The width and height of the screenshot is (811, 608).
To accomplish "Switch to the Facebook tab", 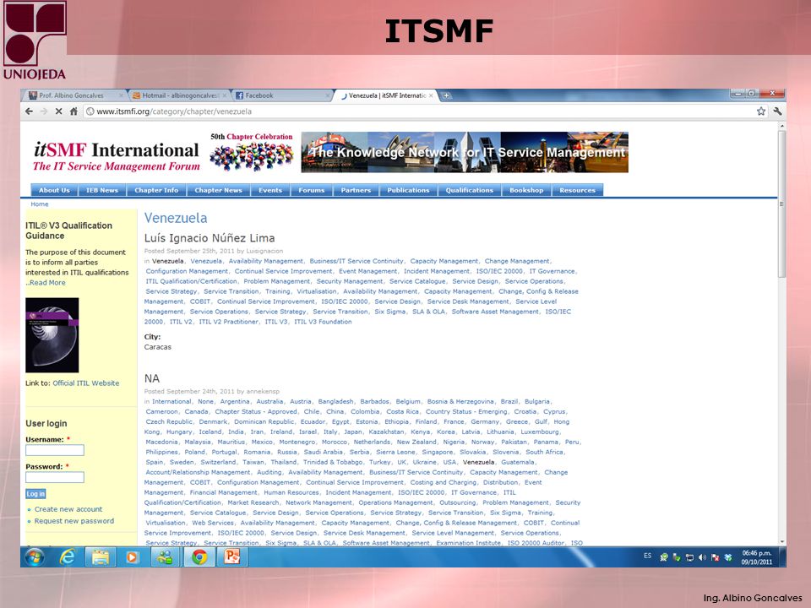I will (282, 95).
